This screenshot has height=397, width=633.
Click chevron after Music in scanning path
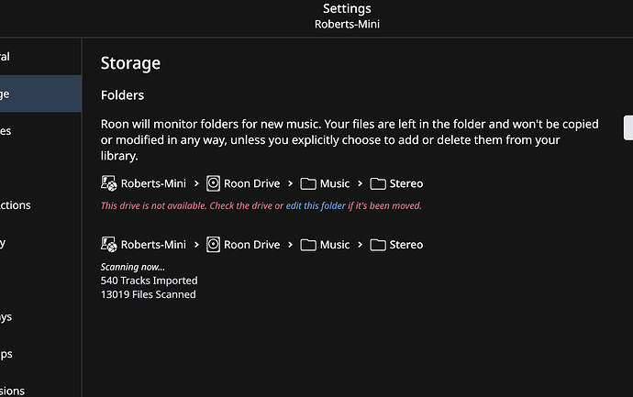(361, 245)
